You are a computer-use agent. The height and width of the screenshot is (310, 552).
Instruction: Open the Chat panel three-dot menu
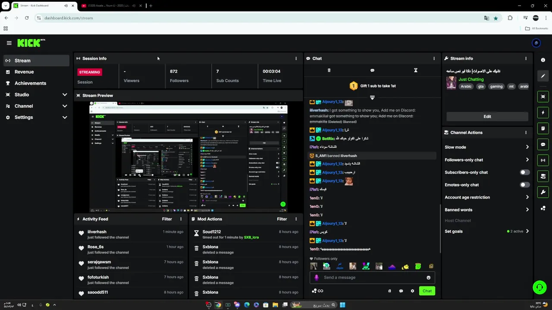point(434,59)
